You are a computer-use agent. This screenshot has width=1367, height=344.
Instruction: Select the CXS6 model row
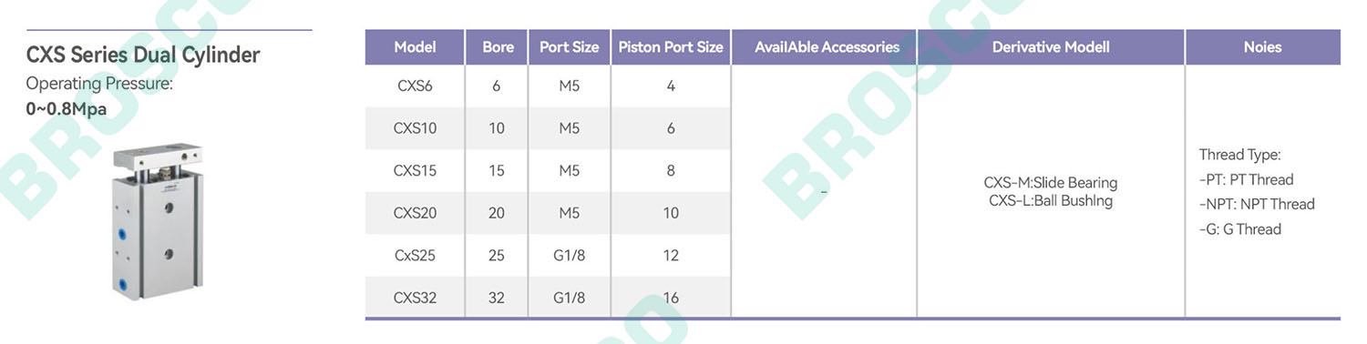pyautogui.click(x=548, y=86)
